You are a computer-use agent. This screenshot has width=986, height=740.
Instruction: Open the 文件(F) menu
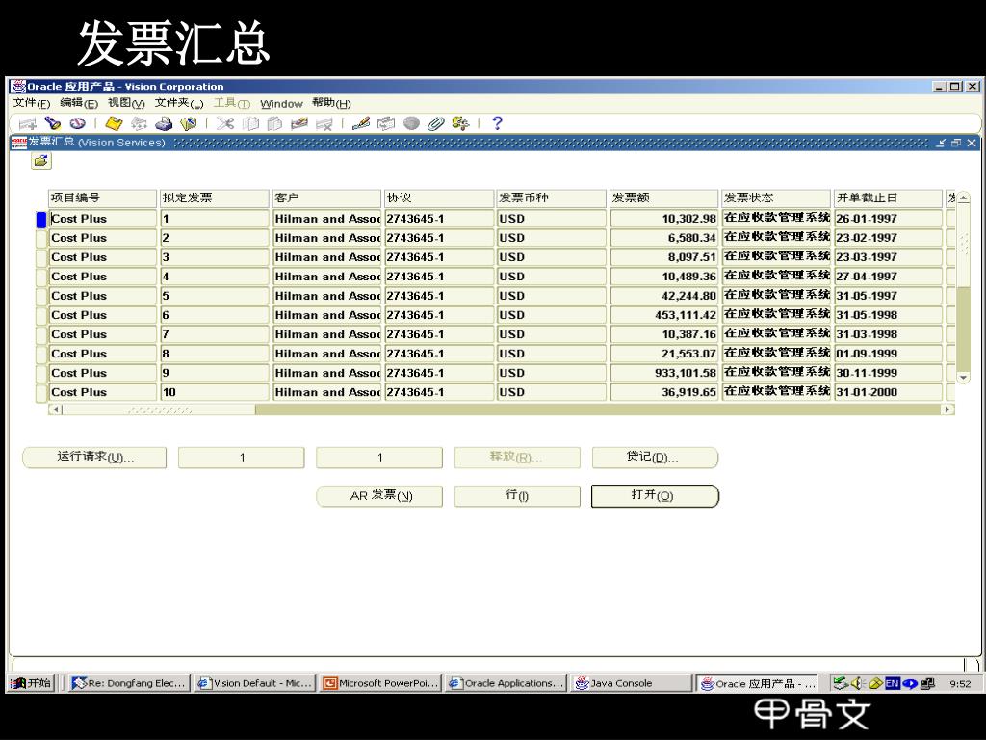point(32,103)
